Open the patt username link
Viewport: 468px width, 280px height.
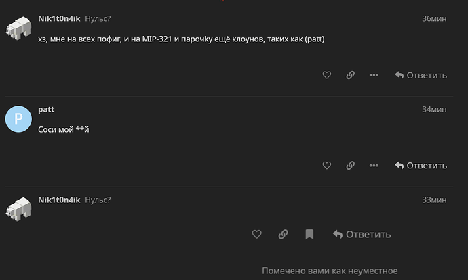pyautogui.click(x=46, y=109)
